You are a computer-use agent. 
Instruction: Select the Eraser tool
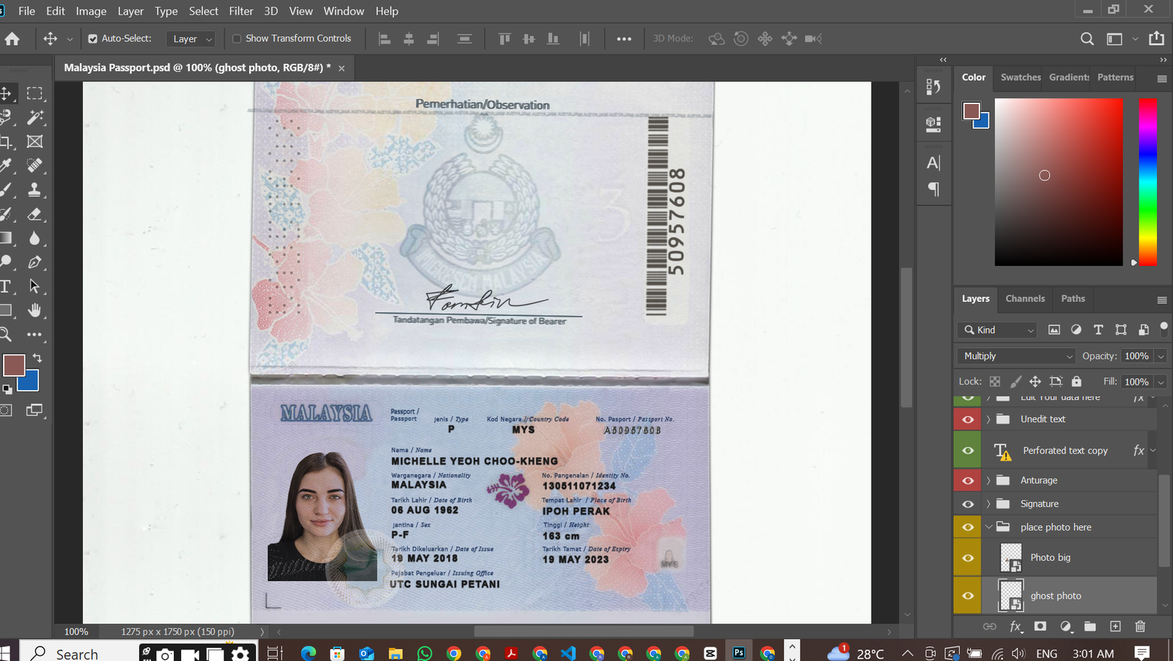(34, 214)
